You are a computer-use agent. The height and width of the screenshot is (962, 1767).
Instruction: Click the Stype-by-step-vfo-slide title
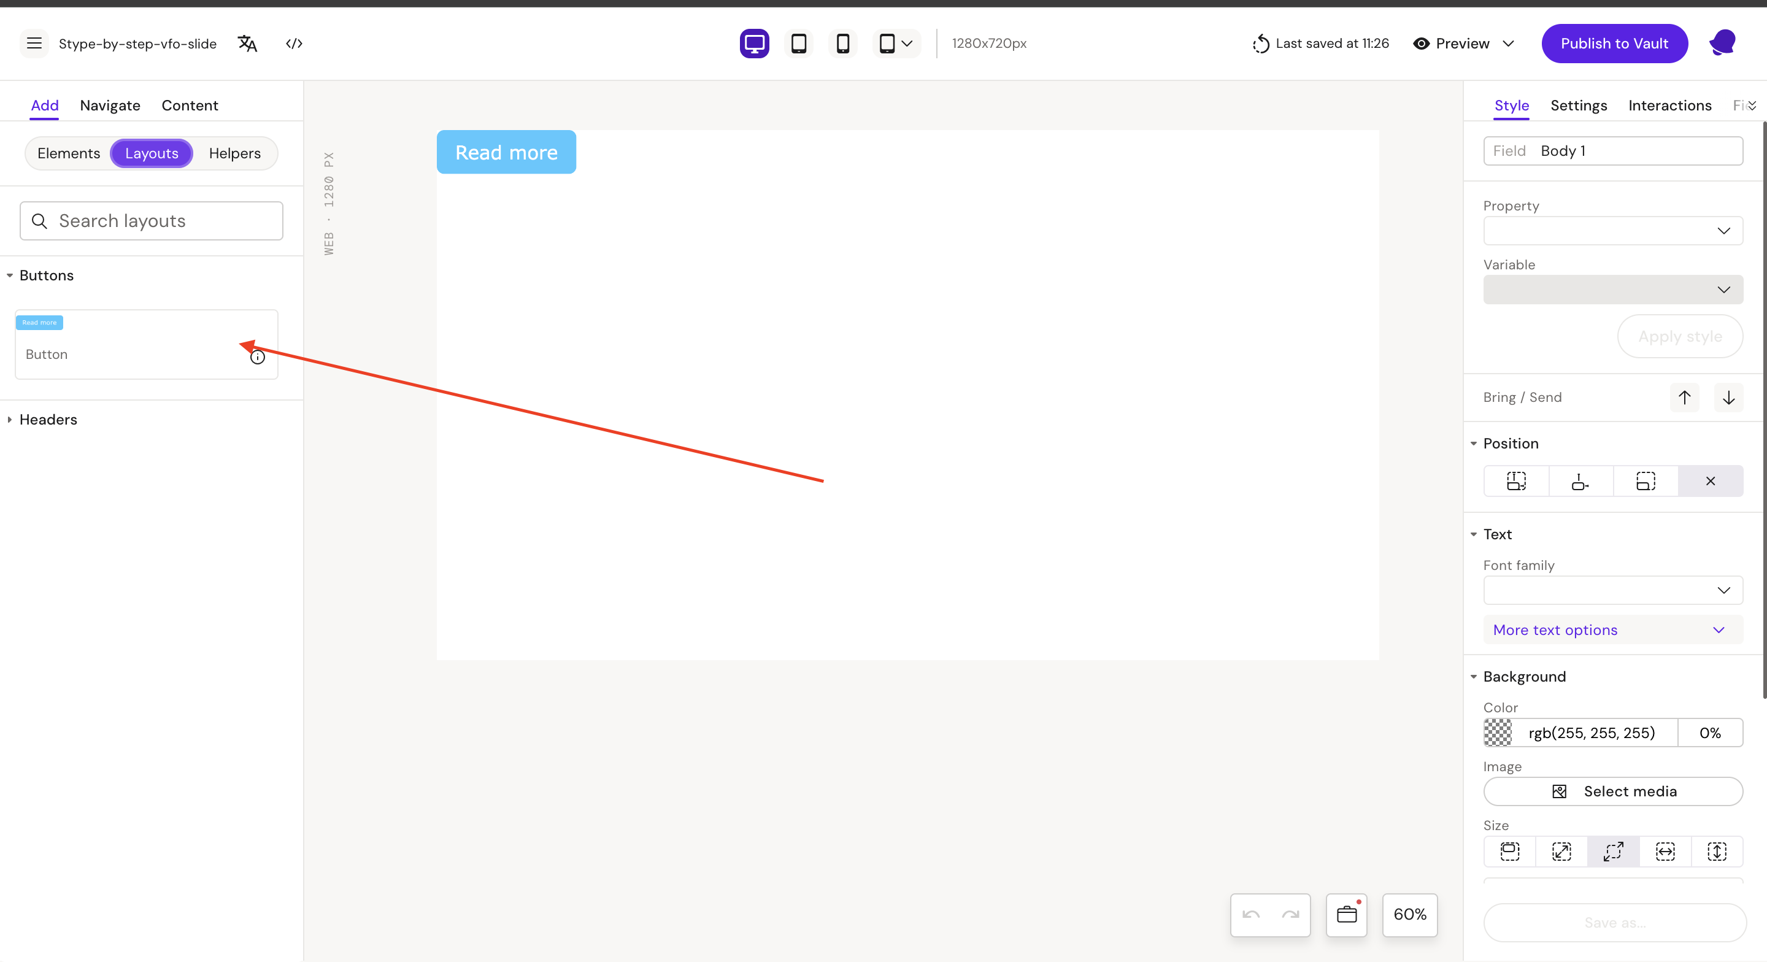point(138,44)
